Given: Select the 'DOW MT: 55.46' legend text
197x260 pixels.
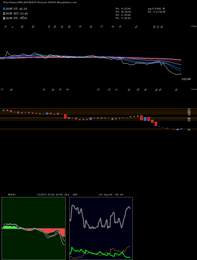Looking at the screenshot, I should pyautogui.click(x=17, y=14).
